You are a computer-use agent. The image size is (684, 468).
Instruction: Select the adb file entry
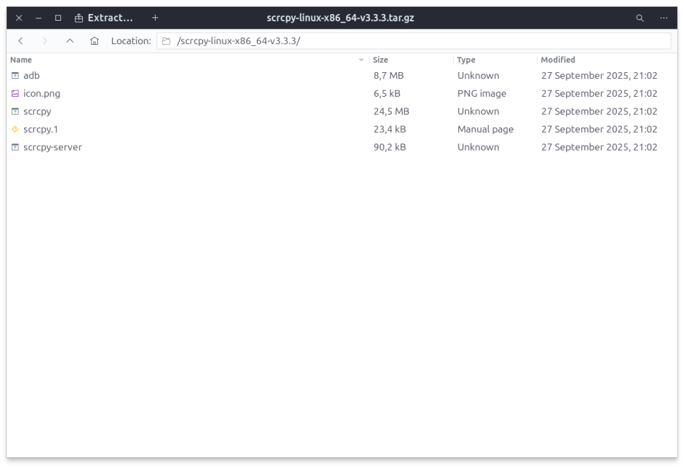coord(31,75)
